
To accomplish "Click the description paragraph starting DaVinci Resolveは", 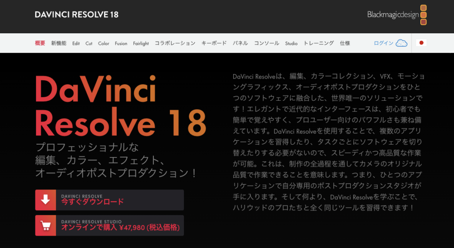I will [x=329, y=142].
